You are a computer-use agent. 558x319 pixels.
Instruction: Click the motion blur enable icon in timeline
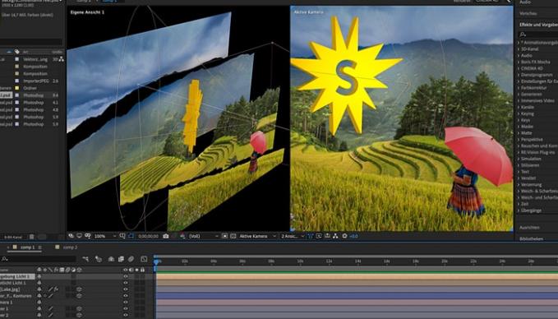click(x=131, y=259)
